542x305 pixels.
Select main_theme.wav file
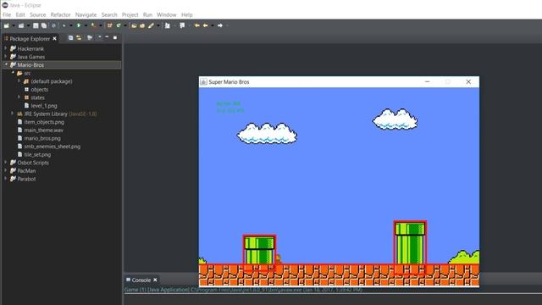point(43,130)
